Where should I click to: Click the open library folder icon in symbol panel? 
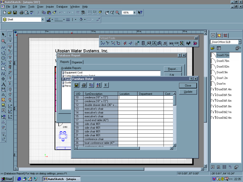point(213,48)
